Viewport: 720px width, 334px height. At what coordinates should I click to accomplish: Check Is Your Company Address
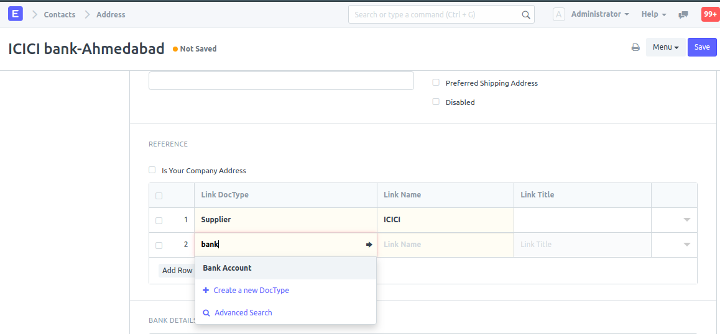(x=152, y=170)
